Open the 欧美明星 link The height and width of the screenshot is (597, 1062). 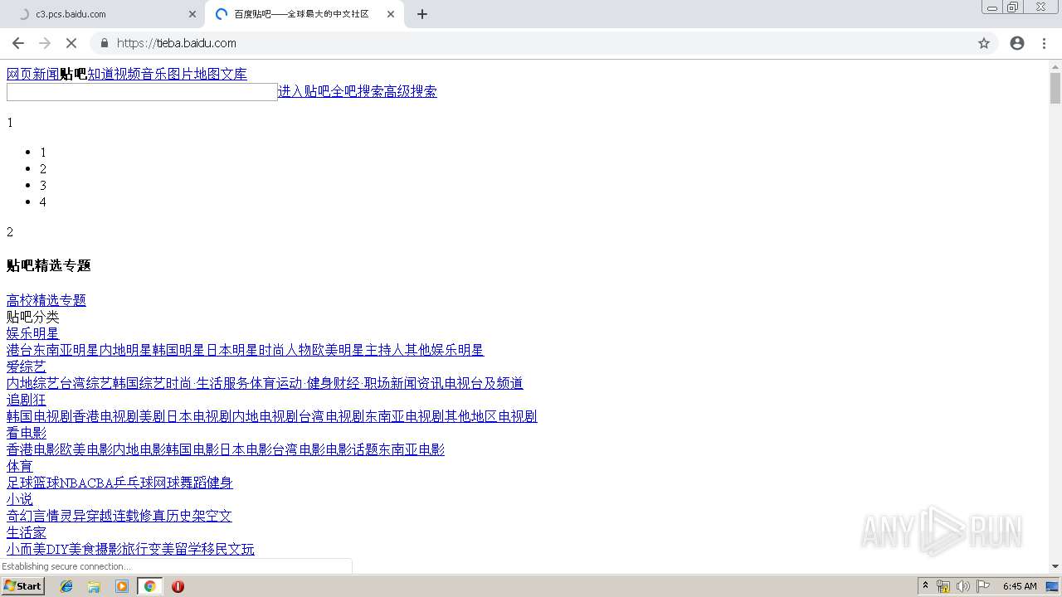tap(339, 350)
